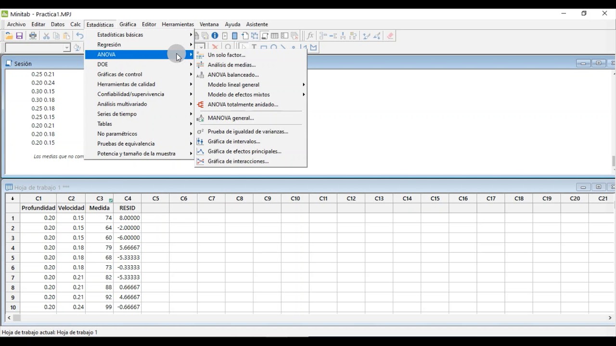Click the MANOVA general icon
Viewport: 616px width, 346px height.
[200, 118]
